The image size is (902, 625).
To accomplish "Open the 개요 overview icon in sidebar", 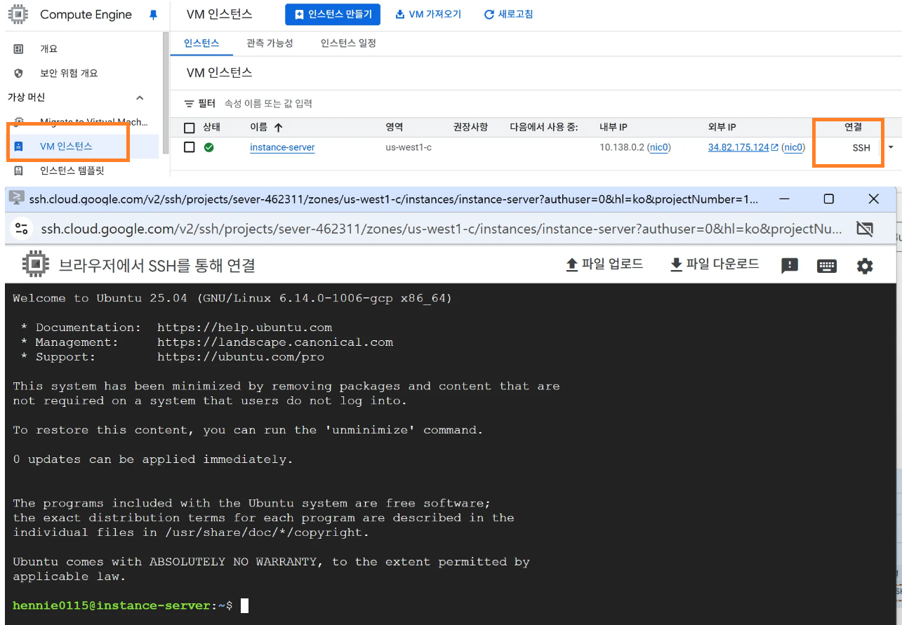I will [19, 49].
